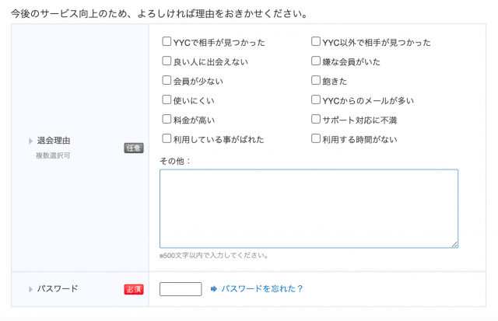Viewport: 498px width, 321px height.
Task: Check the 'サポート対応に不満' checkbox
Action: (316, 120)
